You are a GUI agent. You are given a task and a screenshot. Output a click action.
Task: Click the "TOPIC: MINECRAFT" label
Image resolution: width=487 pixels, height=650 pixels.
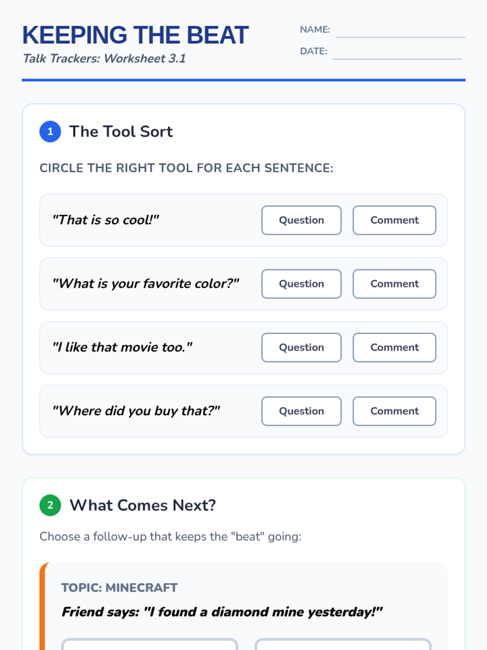(x=119, y=588)
